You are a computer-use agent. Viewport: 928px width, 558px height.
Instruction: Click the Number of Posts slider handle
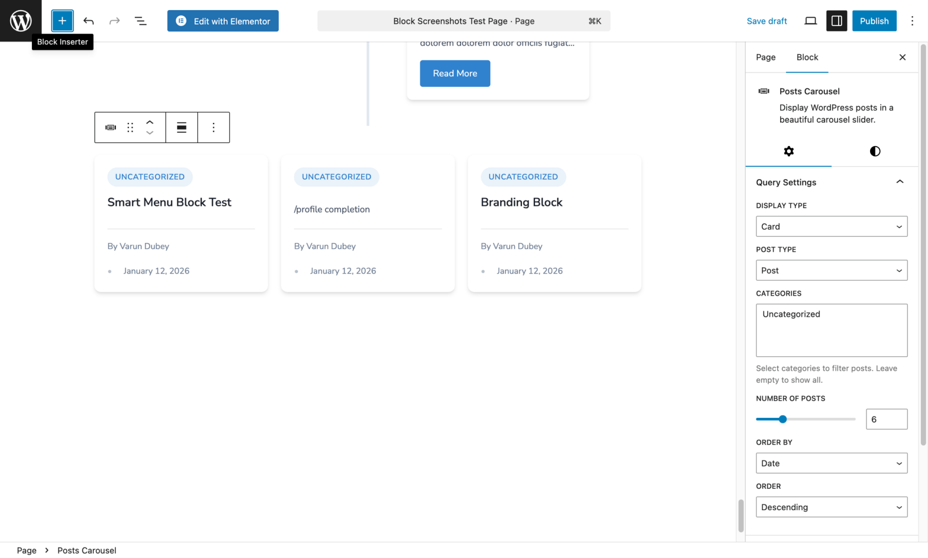tap(783, 419)
